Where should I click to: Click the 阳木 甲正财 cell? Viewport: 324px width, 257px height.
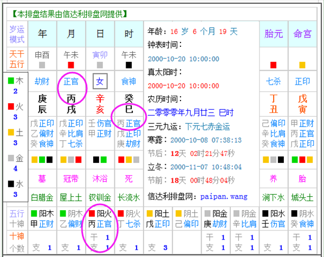[42, 218]
